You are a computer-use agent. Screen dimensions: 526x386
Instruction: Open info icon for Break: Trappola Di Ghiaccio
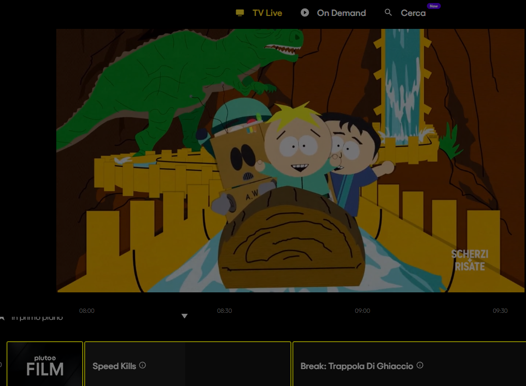(420, 365)
